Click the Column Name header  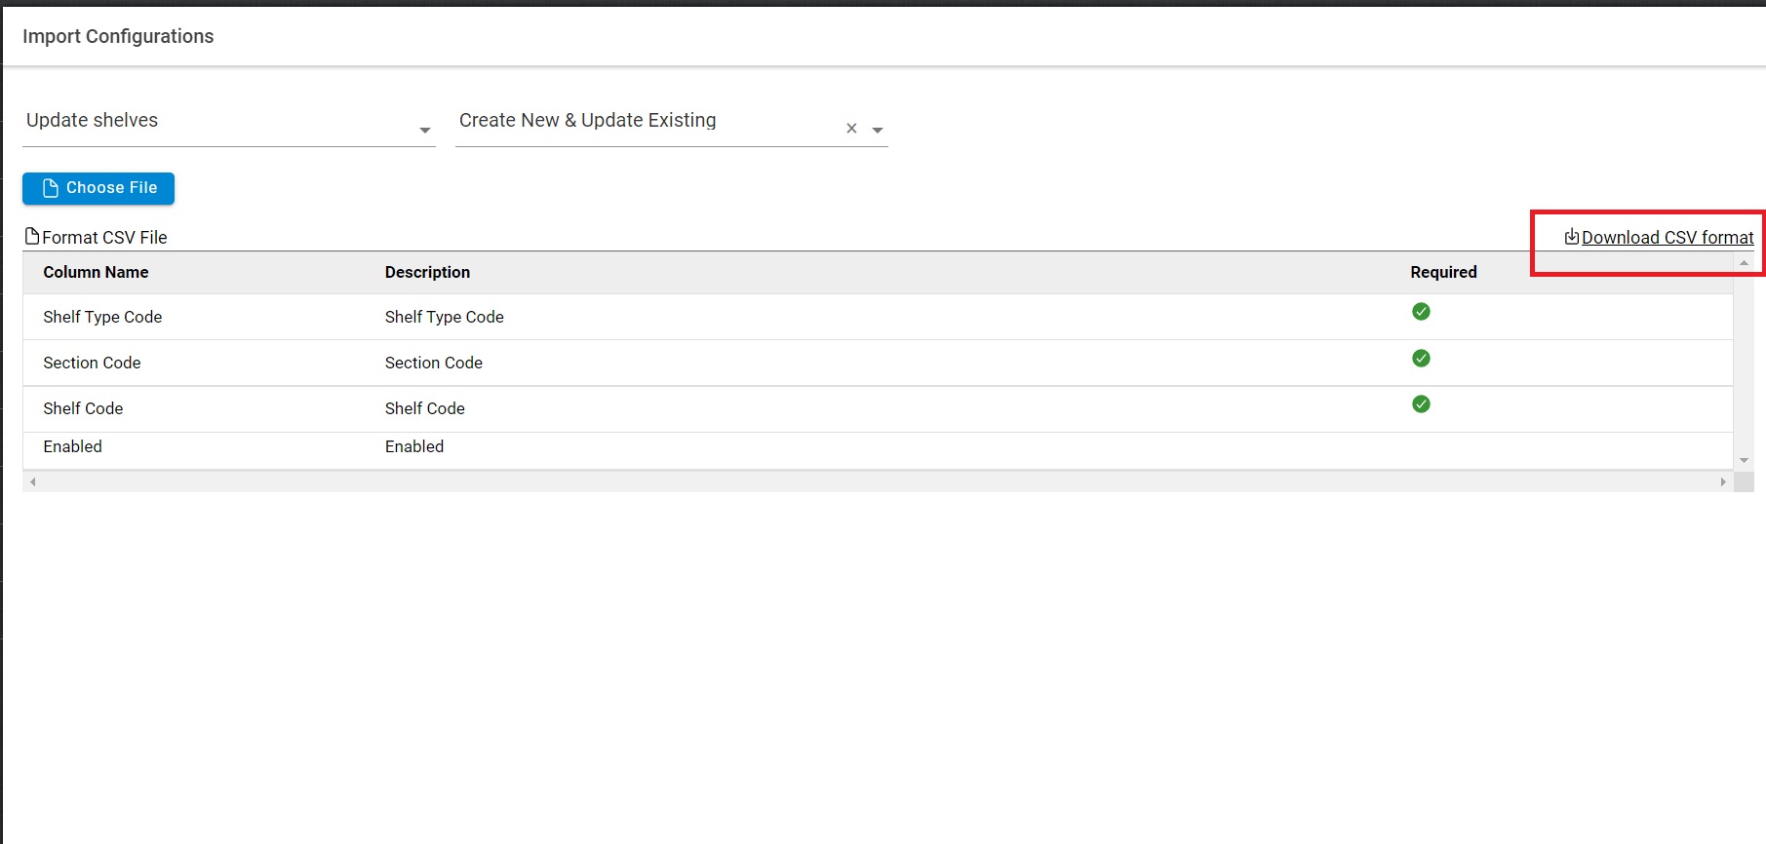96,273
